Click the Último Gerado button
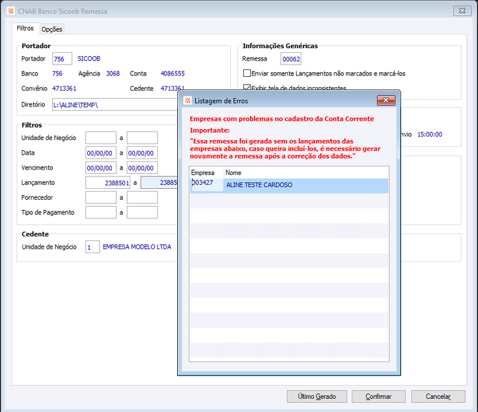Screen dimensions: 478x412 coord(317,396)
